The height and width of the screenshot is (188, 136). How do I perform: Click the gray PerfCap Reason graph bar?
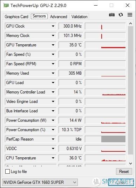point(113,139)
